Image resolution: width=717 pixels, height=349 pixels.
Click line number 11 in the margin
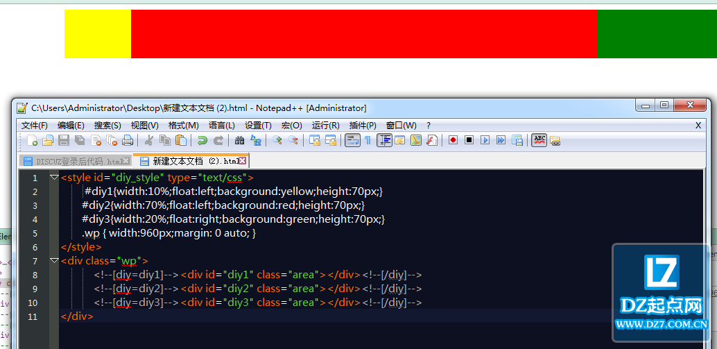[x=33, y=316]
